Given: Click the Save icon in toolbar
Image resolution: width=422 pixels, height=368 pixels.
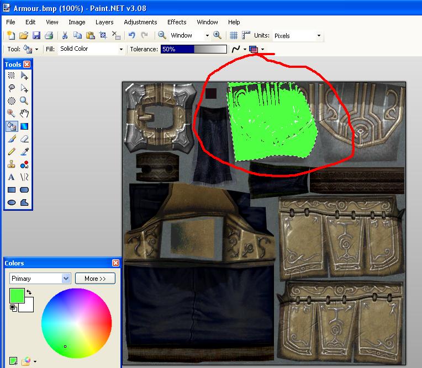Looking at the screenshot, I should point(36,35).
